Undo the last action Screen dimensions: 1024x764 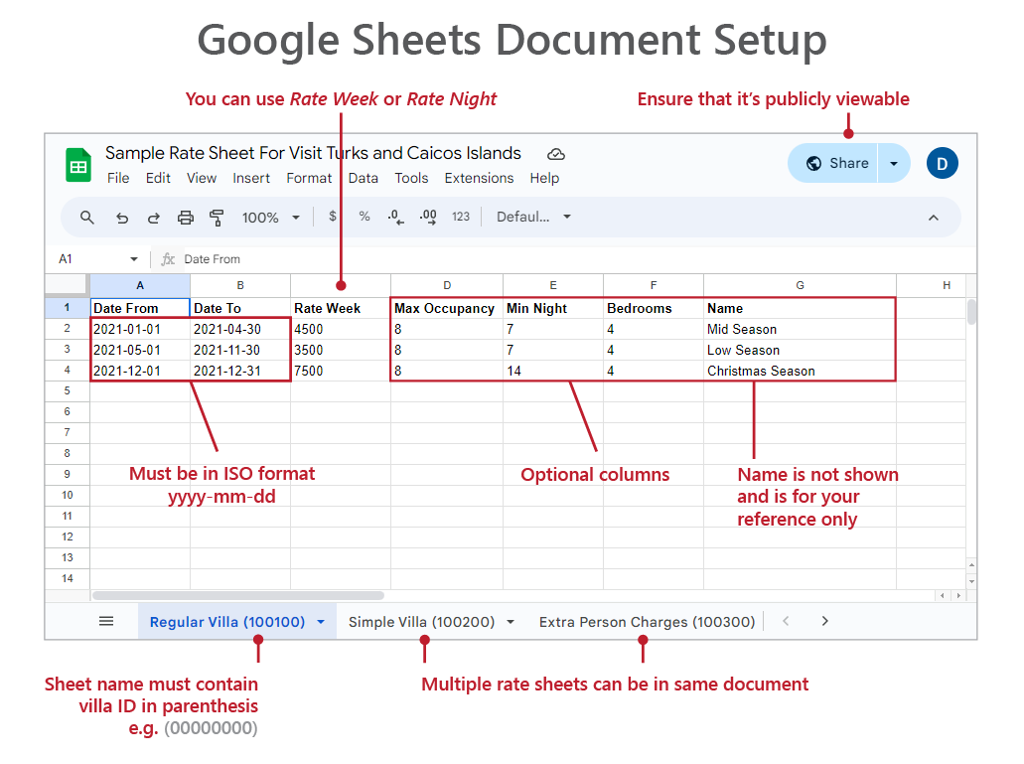tap(122, 219)
